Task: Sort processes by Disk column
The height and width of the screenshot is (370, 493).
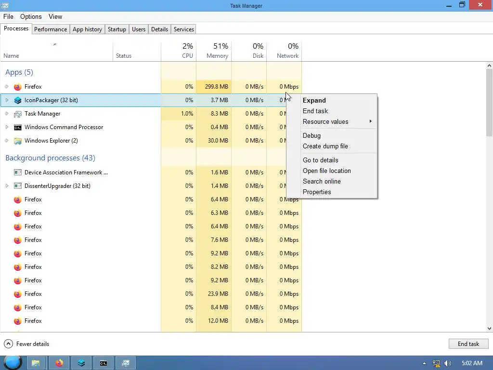Action: pos(249,51)
